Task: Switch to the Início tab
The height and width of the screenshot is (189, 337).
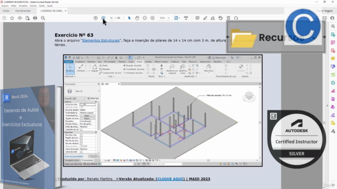Action: pyautogui.click(x=6, y=10)
